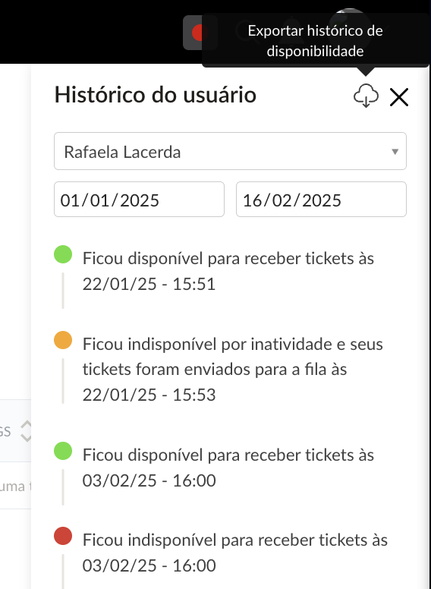Image resolution: width=431 pixels, height=589 pixels.
Task: Click the entry available at 22/01/25 - 15:51
Action: tap(228, 271)
